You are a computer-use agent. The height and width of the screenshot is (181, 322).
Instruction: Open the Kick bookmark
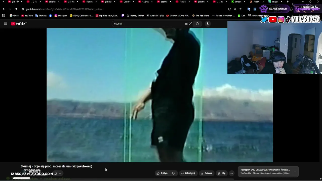242,16
